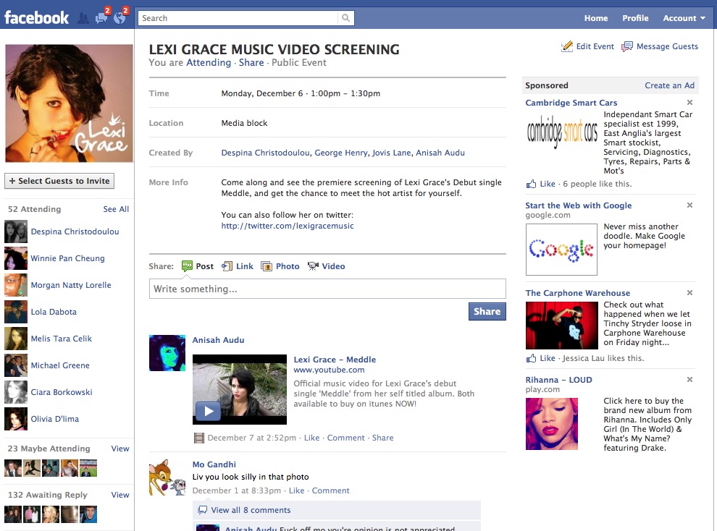Open Michael Greene's profile name
Screen dimensions: 717x531
60,366
